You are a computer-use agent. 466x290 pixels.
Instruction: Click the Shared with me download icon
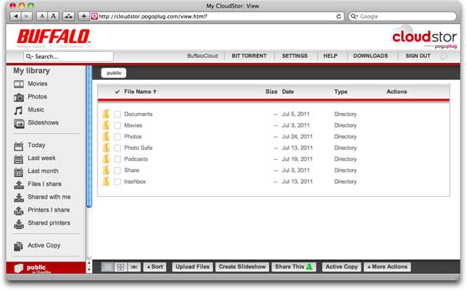(18, 198)
